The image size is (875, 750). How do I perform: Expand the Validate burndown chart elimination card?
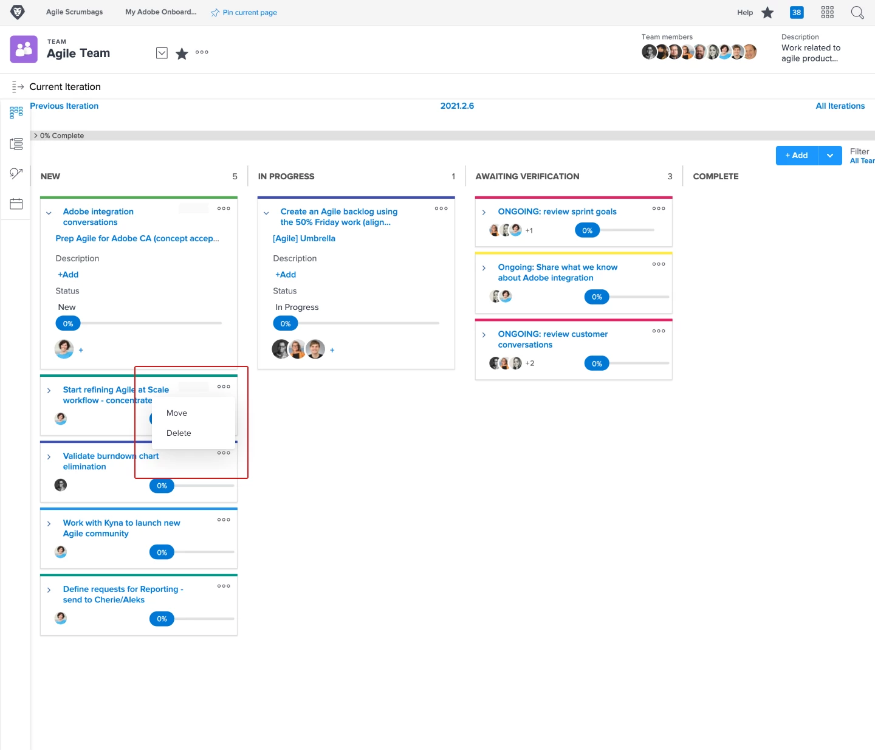49,457
